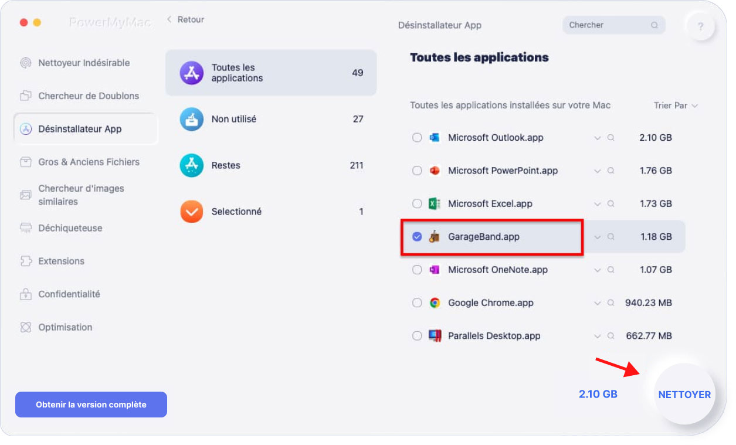Click the purple Toutes les applications icon
The width and height of the screenshot is (736, 445).
pyautogui.click(x=192, y=73)
